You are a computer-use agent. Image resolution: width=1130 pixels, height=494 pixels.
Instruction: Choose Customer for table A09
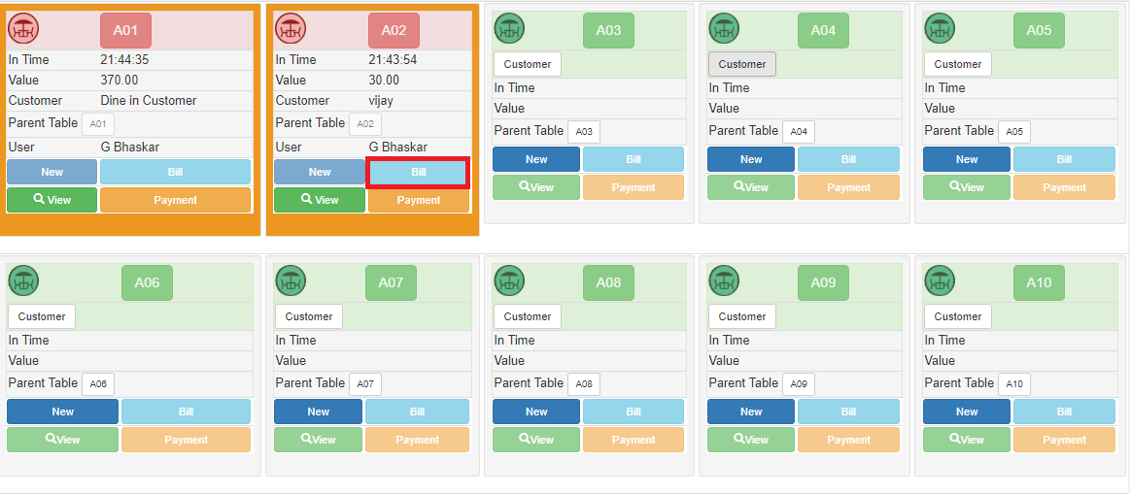[x=742, y=316]
